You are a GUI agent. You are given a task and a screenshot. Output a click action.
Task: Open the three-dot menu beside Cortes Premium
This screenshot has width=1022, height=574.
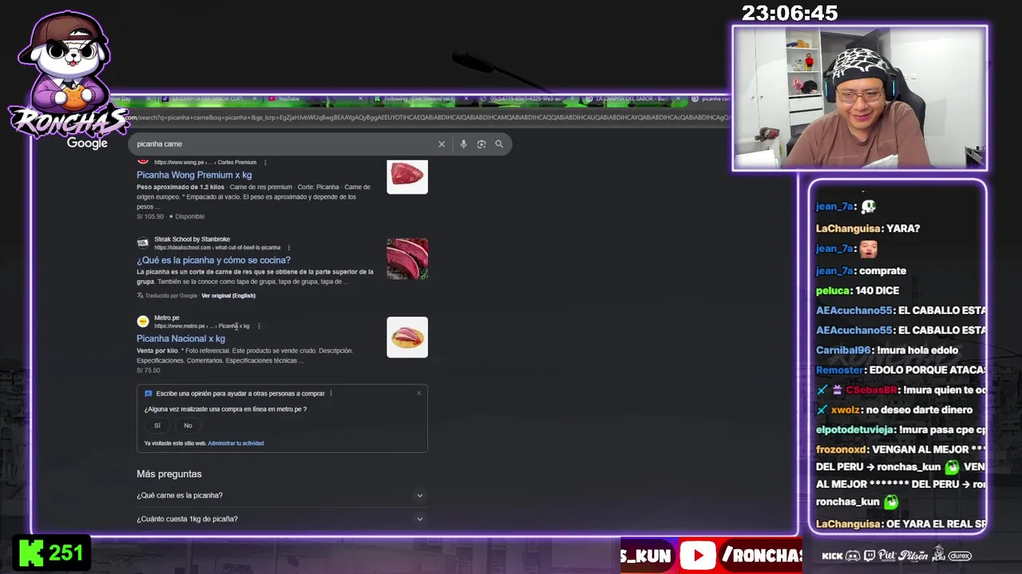pyautogui.click(x=265, y=162)
